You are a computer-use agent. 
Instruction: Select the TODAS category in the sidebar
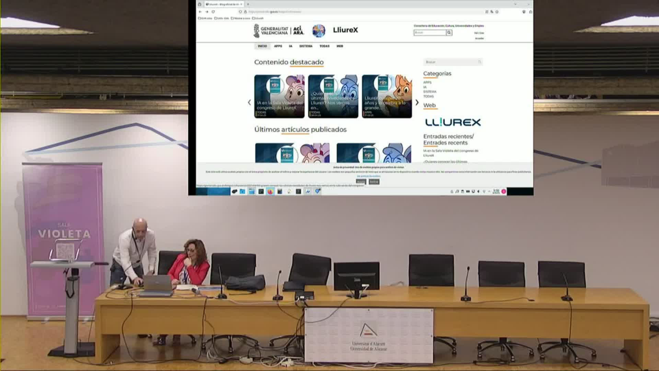(x=428, y=97)
